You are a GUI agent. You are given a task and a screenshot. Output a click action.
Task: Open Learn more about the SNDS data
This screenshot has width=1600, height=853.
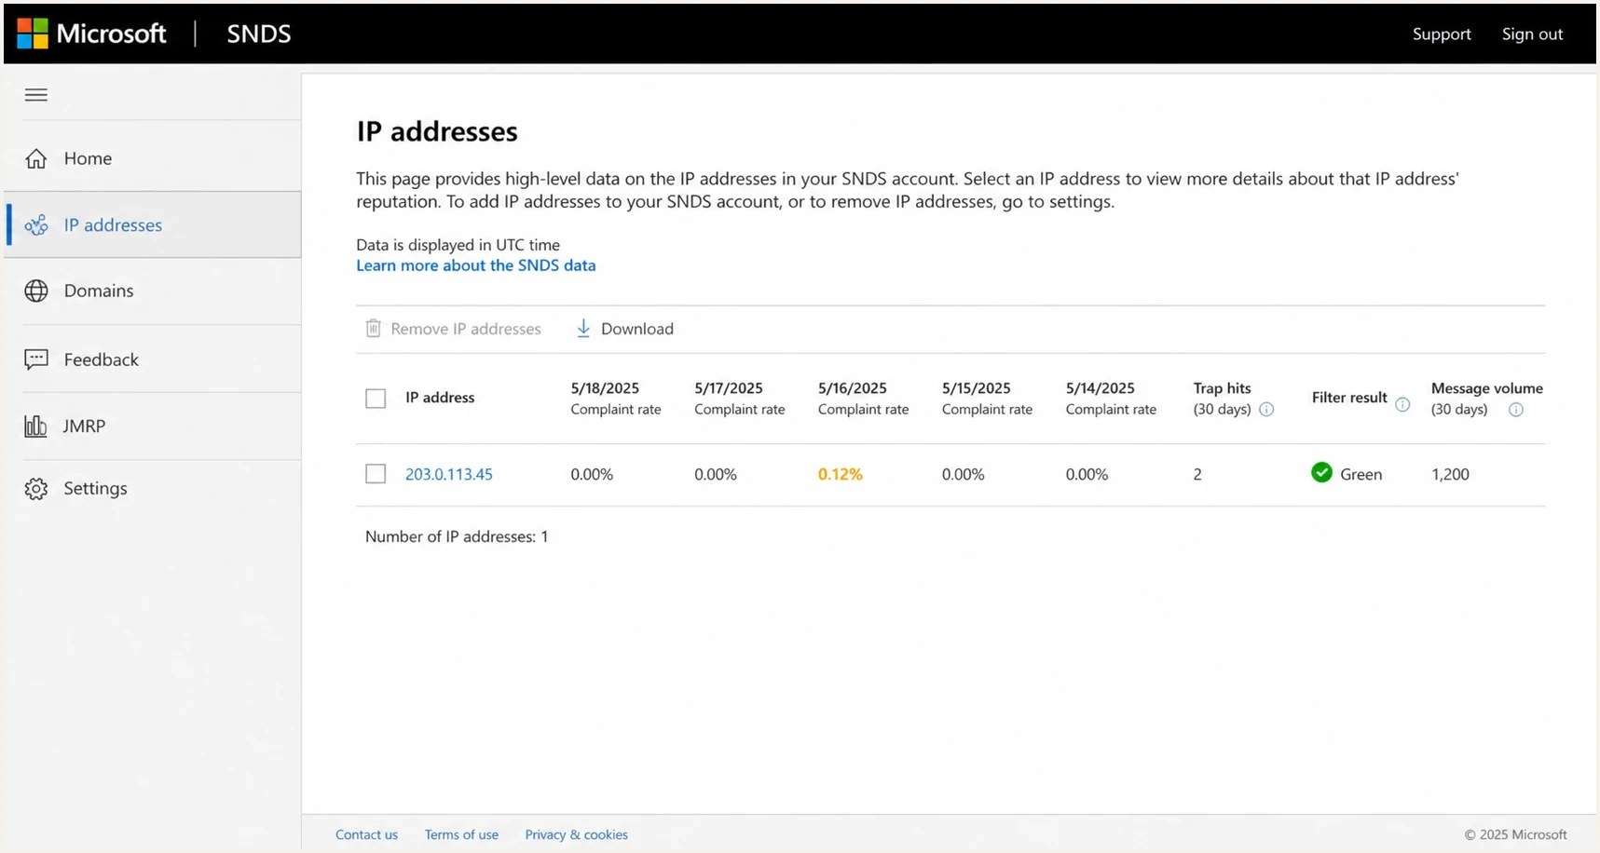(x=475, y=265)
